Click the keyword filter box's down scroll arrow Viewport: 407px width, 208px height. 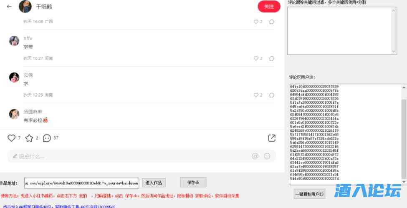tap(394, 51)
